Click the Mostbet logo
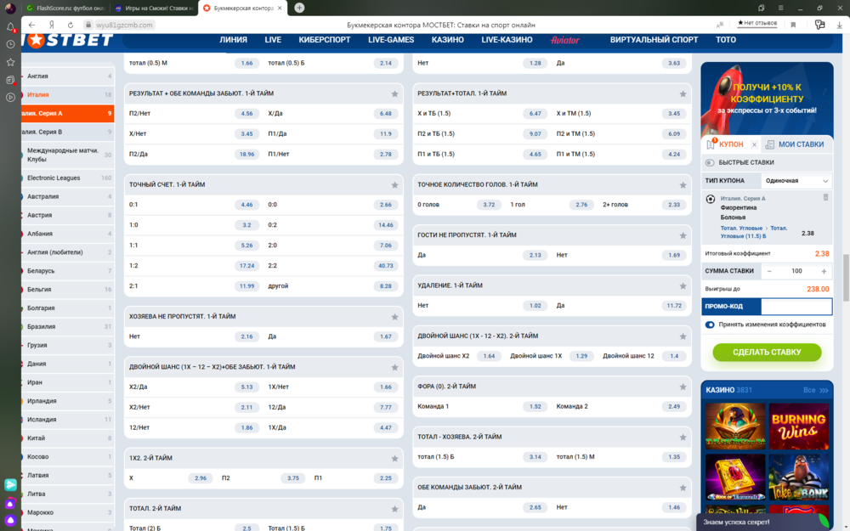Viewport: 850px width, 531px height. tap(68, 40)
